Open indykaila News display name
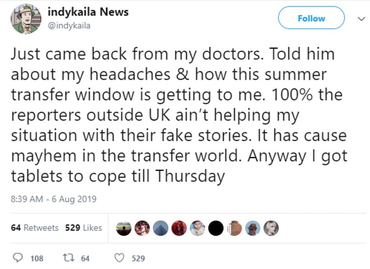The height and width of the screenshot is (269, 370). [x=88, y=12]
